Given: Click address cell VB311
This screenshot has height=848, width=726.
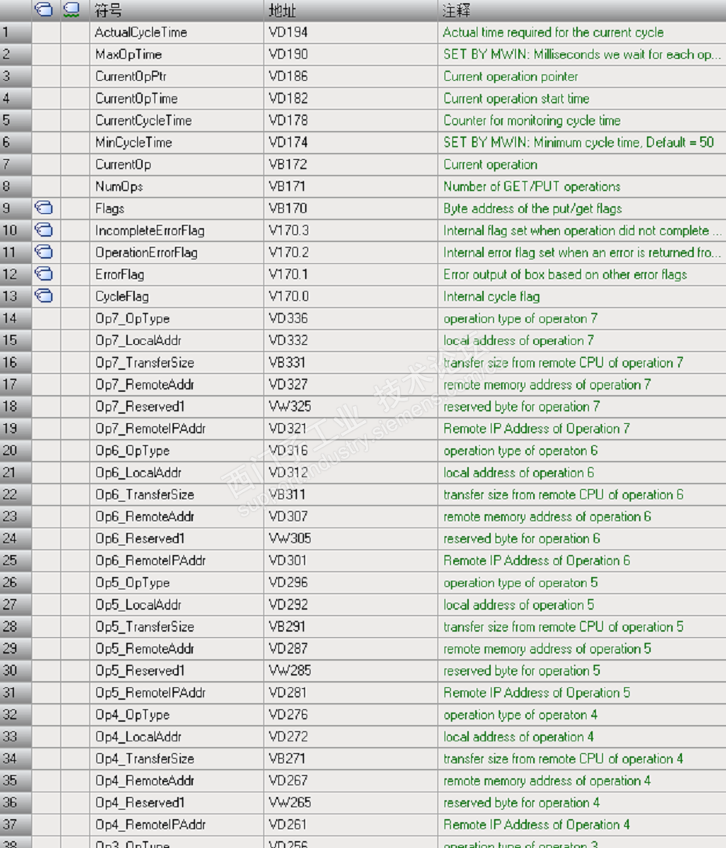Looking at the screenshot, I should [351, 495].
